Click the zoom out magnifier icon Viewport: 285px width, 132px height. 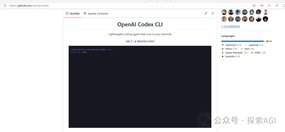pos(269,6)
